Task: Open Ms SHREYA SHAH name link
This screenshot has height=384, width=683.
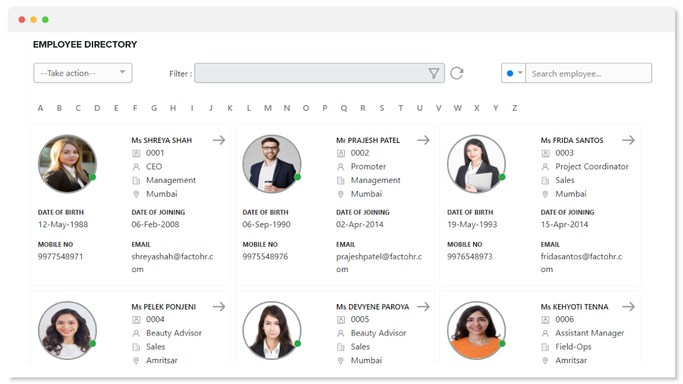Action: [162, 140]
